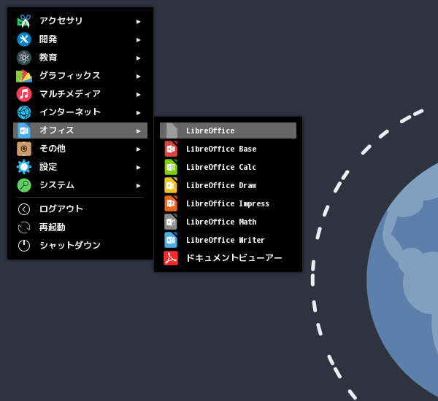The height and width of the screenshot is (401, 438).
Task: Click the Development (開発) wrench icon
Action: [24, 39]
